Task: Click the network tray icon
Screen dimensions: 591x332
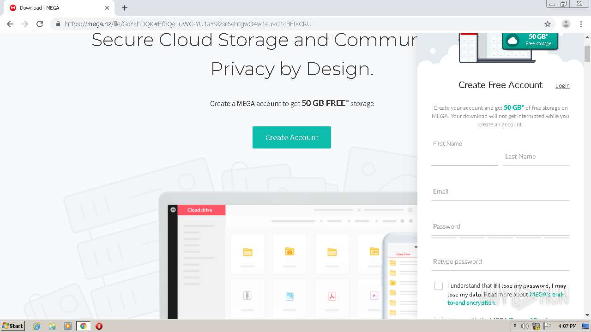Action: [536, 326]
